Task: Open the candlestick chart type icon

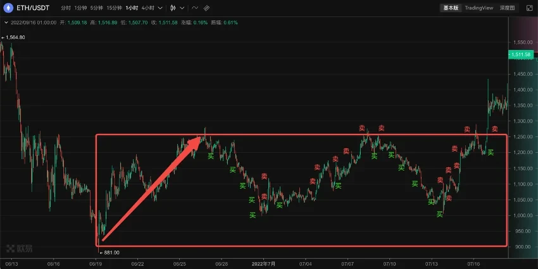Action: [172, 8]
